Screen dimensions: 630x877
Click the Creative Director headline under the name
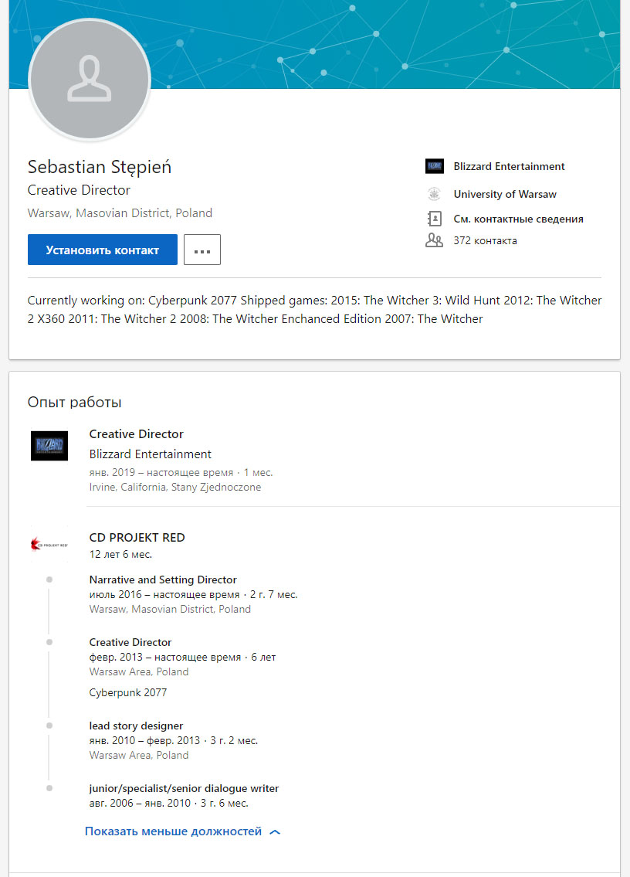point(79,190)
